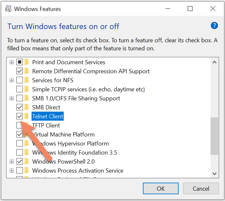
Task: Click folder icon beside Remote Differential Compression
Action: (26, 71)
